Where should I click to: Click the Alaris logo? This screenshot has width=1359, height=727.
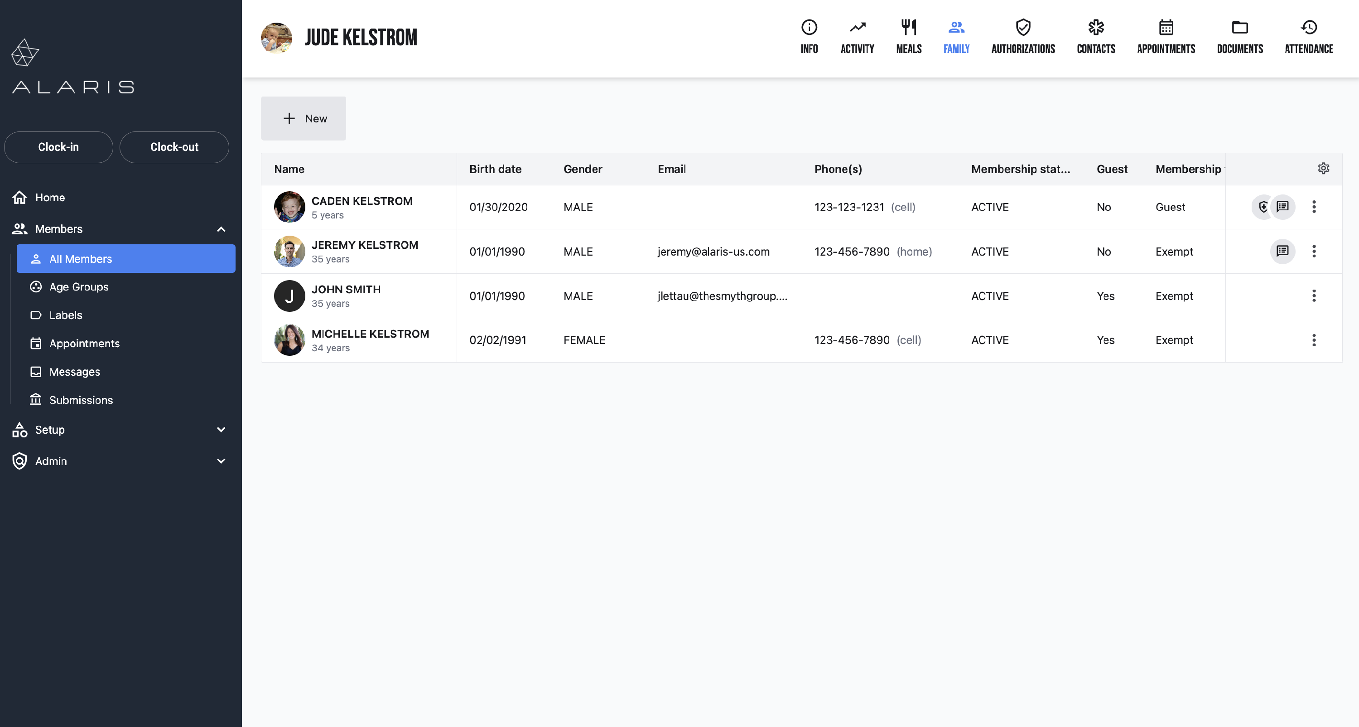(73, 67)
